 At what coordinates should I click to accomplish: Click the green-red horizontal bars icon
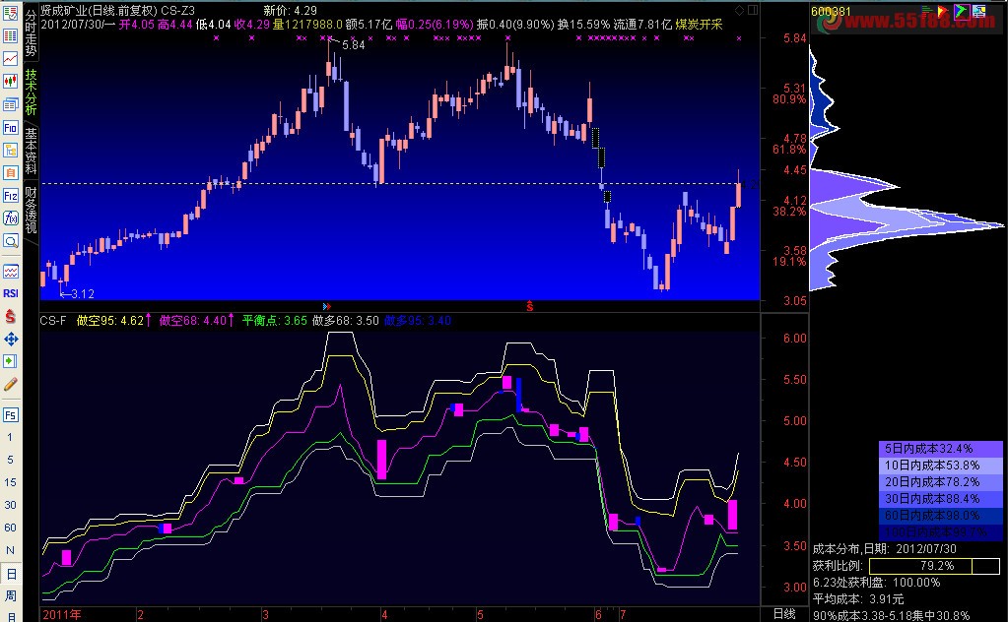coord(927,10)
